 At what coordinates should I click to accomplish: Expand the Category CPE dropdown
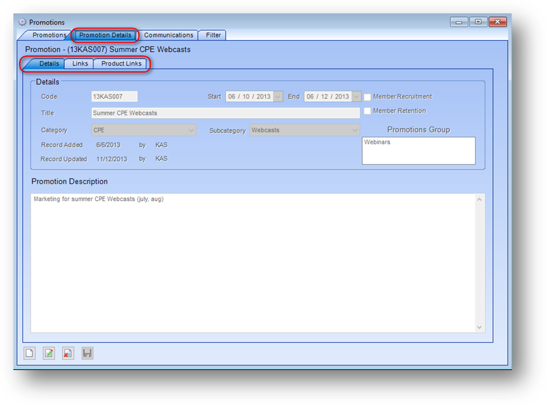click(x=191, y=130)
